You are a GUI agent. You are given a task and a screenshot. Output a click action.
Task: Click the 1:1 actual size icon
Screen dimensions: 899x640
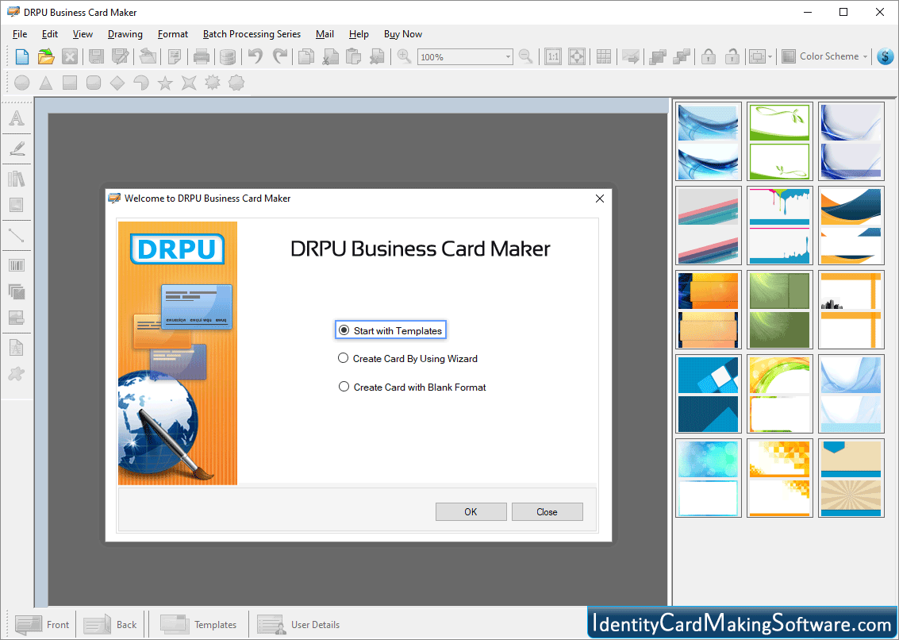click(x=553, y=57)
